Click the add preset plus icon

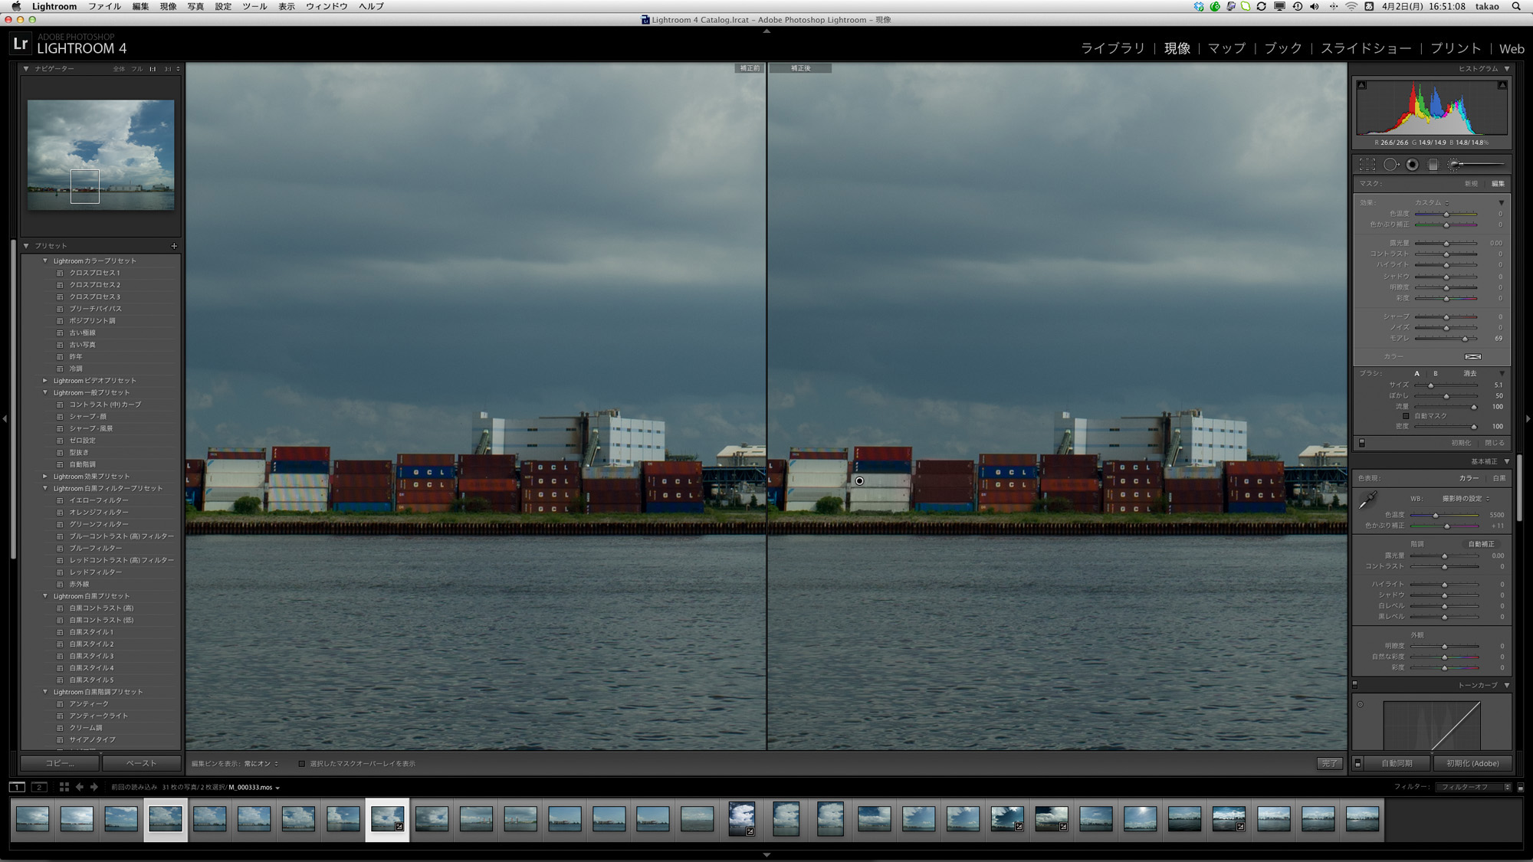click(x=174, y=246)
